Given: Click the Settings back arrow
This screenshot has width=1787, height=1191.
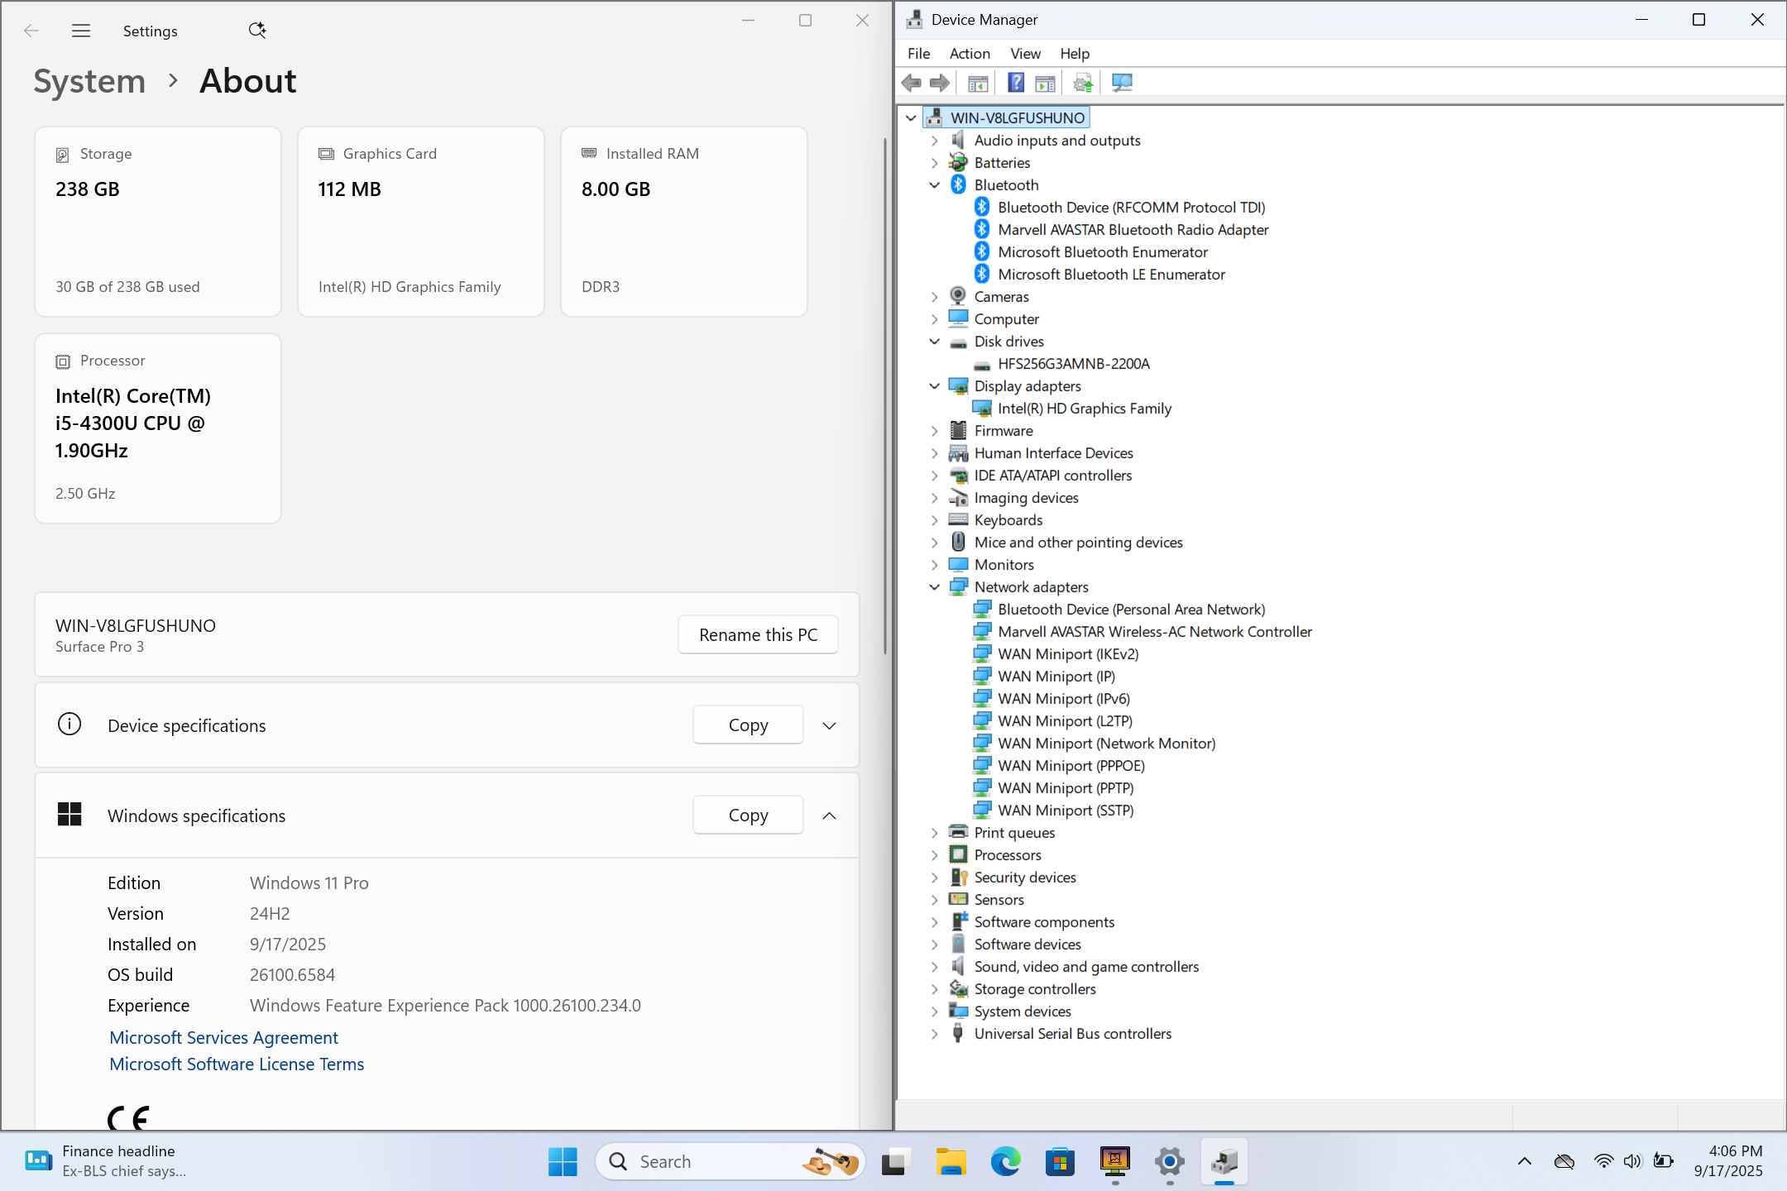Looking at the screenshot, I should [x=31, y=31].
